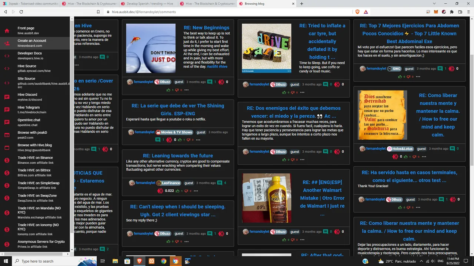Open File Explorer from the taskbar

click(115, 261)
